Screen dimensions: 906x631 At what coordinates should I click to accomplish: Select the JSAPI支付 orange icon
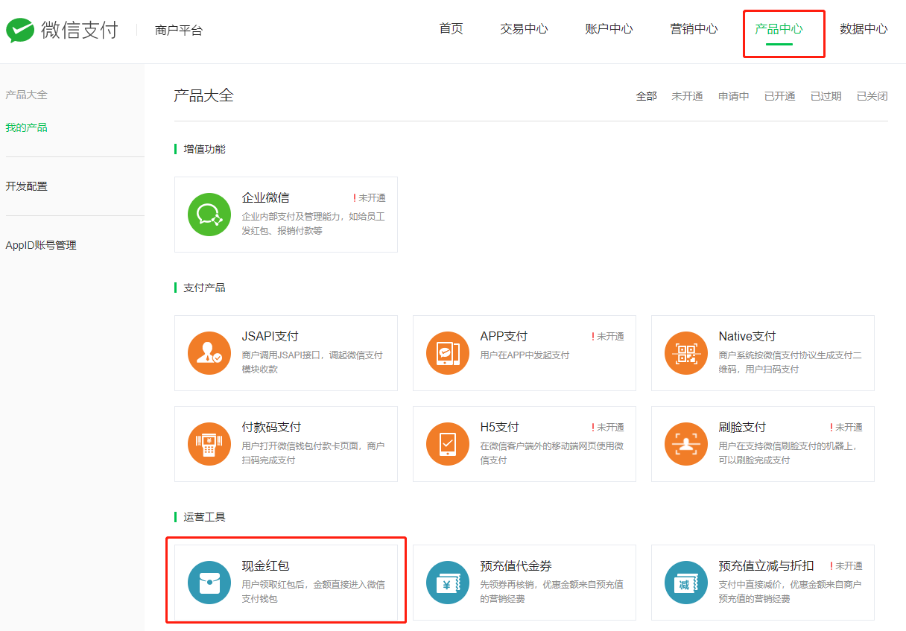point(209,353)
